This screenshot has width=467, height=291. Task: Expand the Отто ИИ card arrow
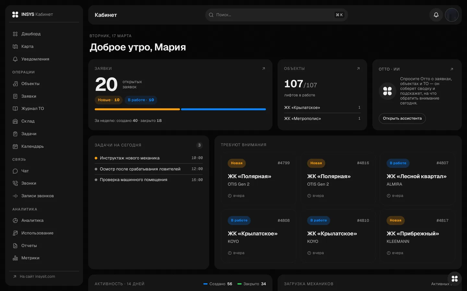click(x=452, y=69)
